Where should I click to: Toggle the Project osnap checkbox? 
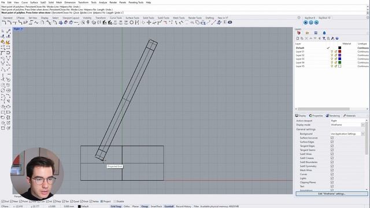point(102,202)
